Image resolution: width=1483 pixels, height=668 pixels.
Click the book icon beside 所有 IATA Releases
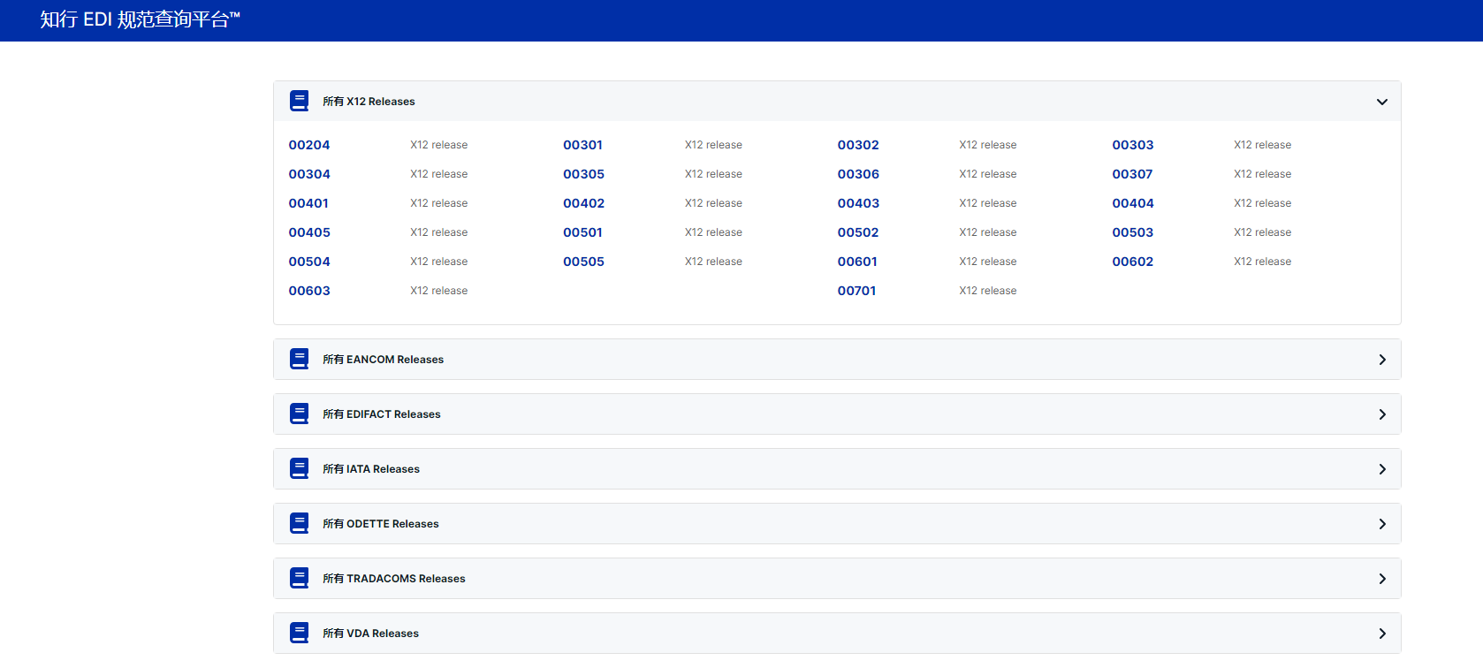[300, 468]
